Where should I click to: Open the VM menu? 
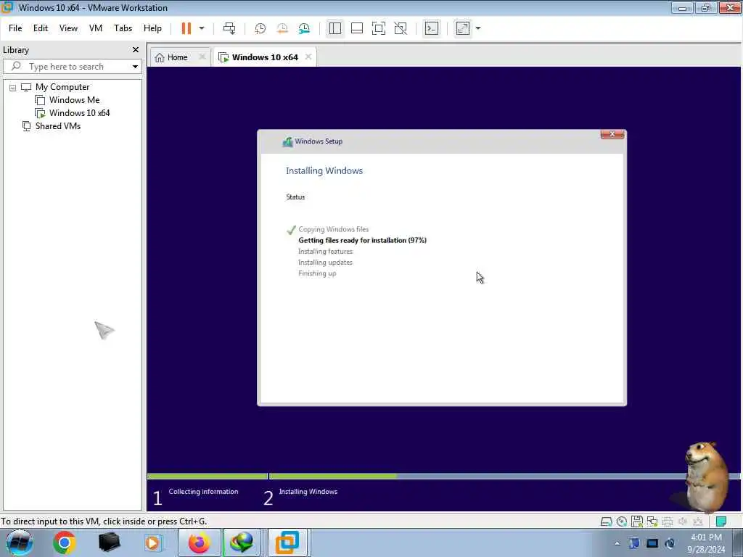96,28
